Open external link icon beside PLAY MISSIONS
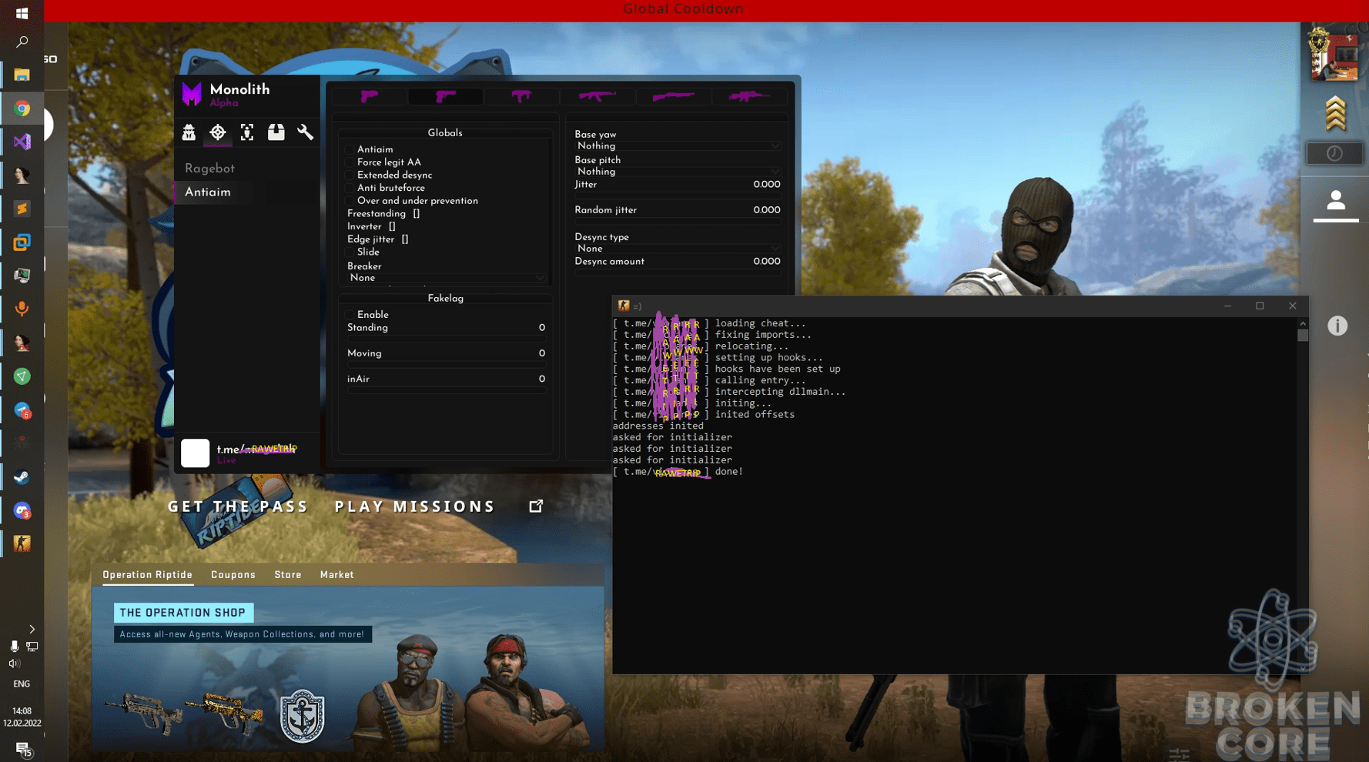Image resolution: width=1369 pixels, height=762 pixels. (536, 506)
